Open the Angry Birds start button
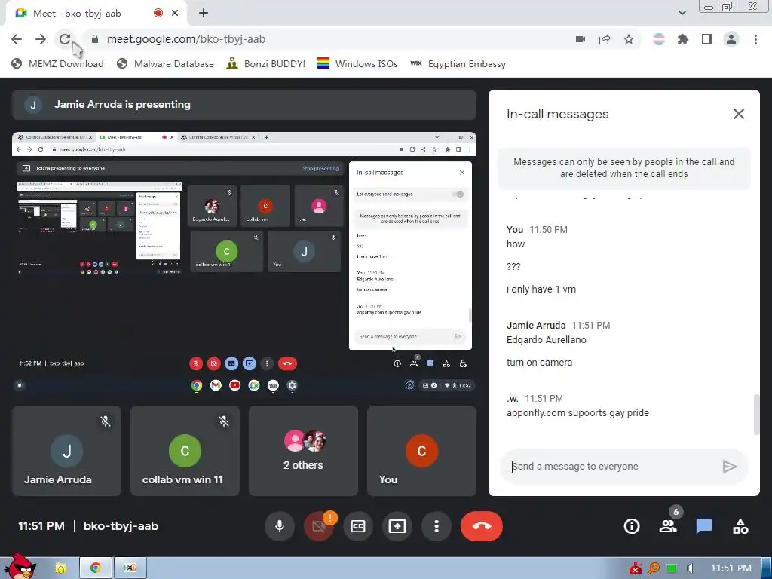772x579 pixels. [x=20, y=566]
